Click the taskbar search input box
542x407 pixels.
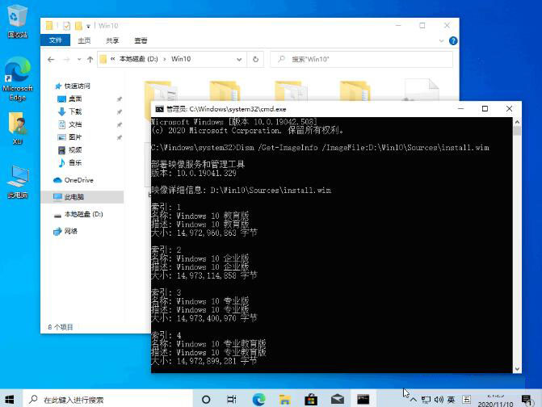point(107,400)
